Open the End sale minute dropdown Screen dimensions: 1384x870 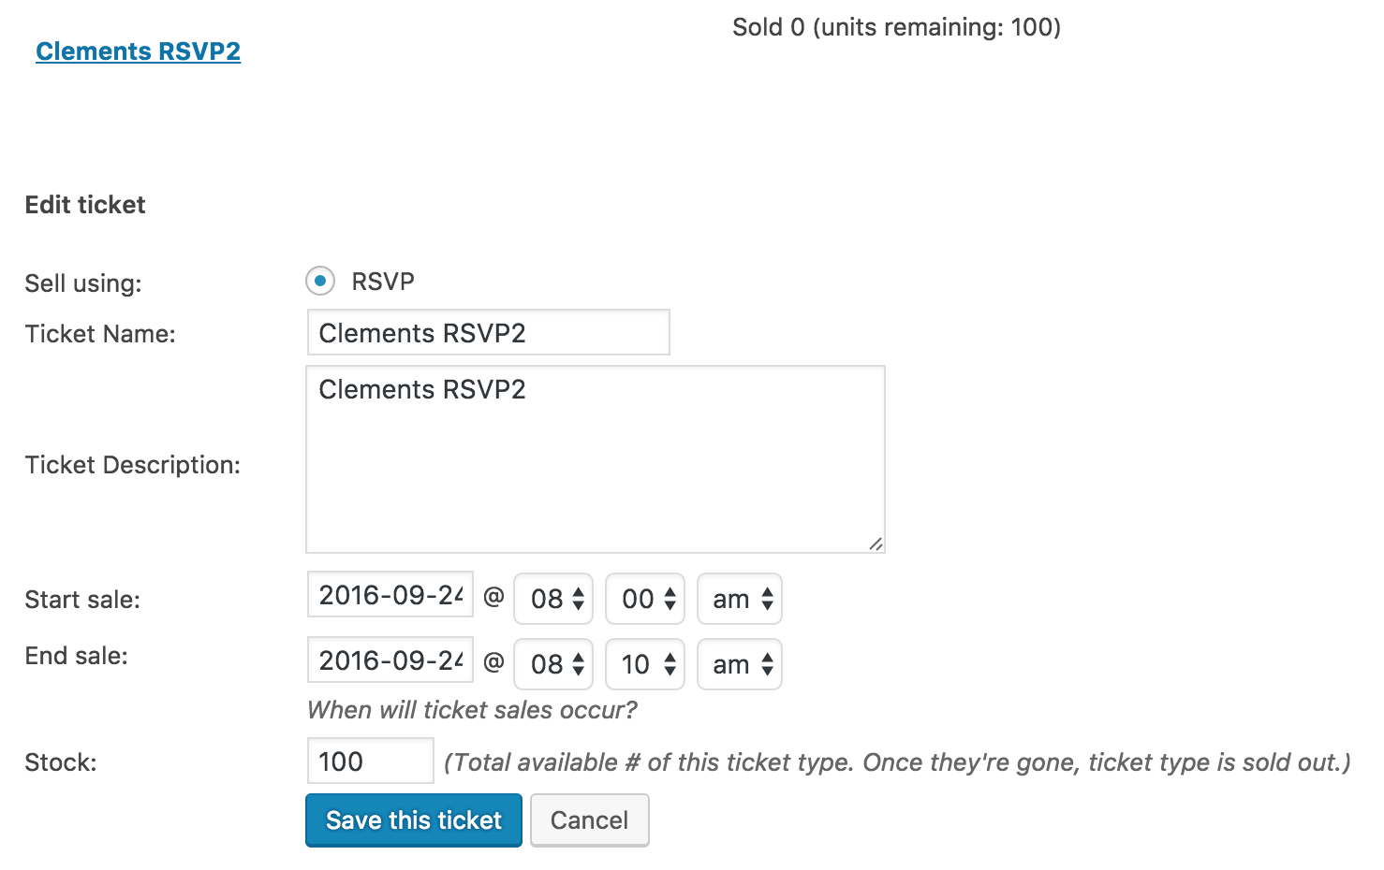pos(646,664)
